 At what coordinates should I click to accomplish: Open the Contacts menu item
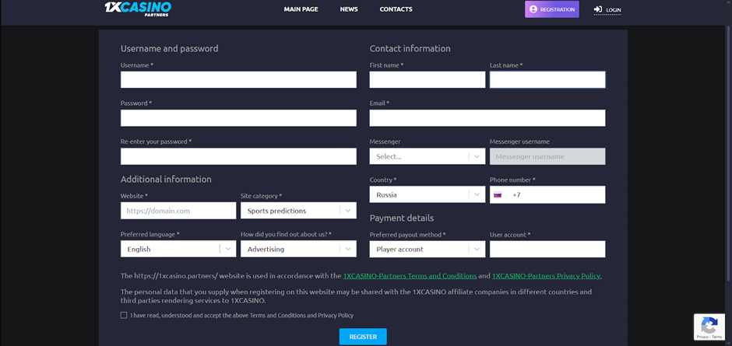click(396, 9)
